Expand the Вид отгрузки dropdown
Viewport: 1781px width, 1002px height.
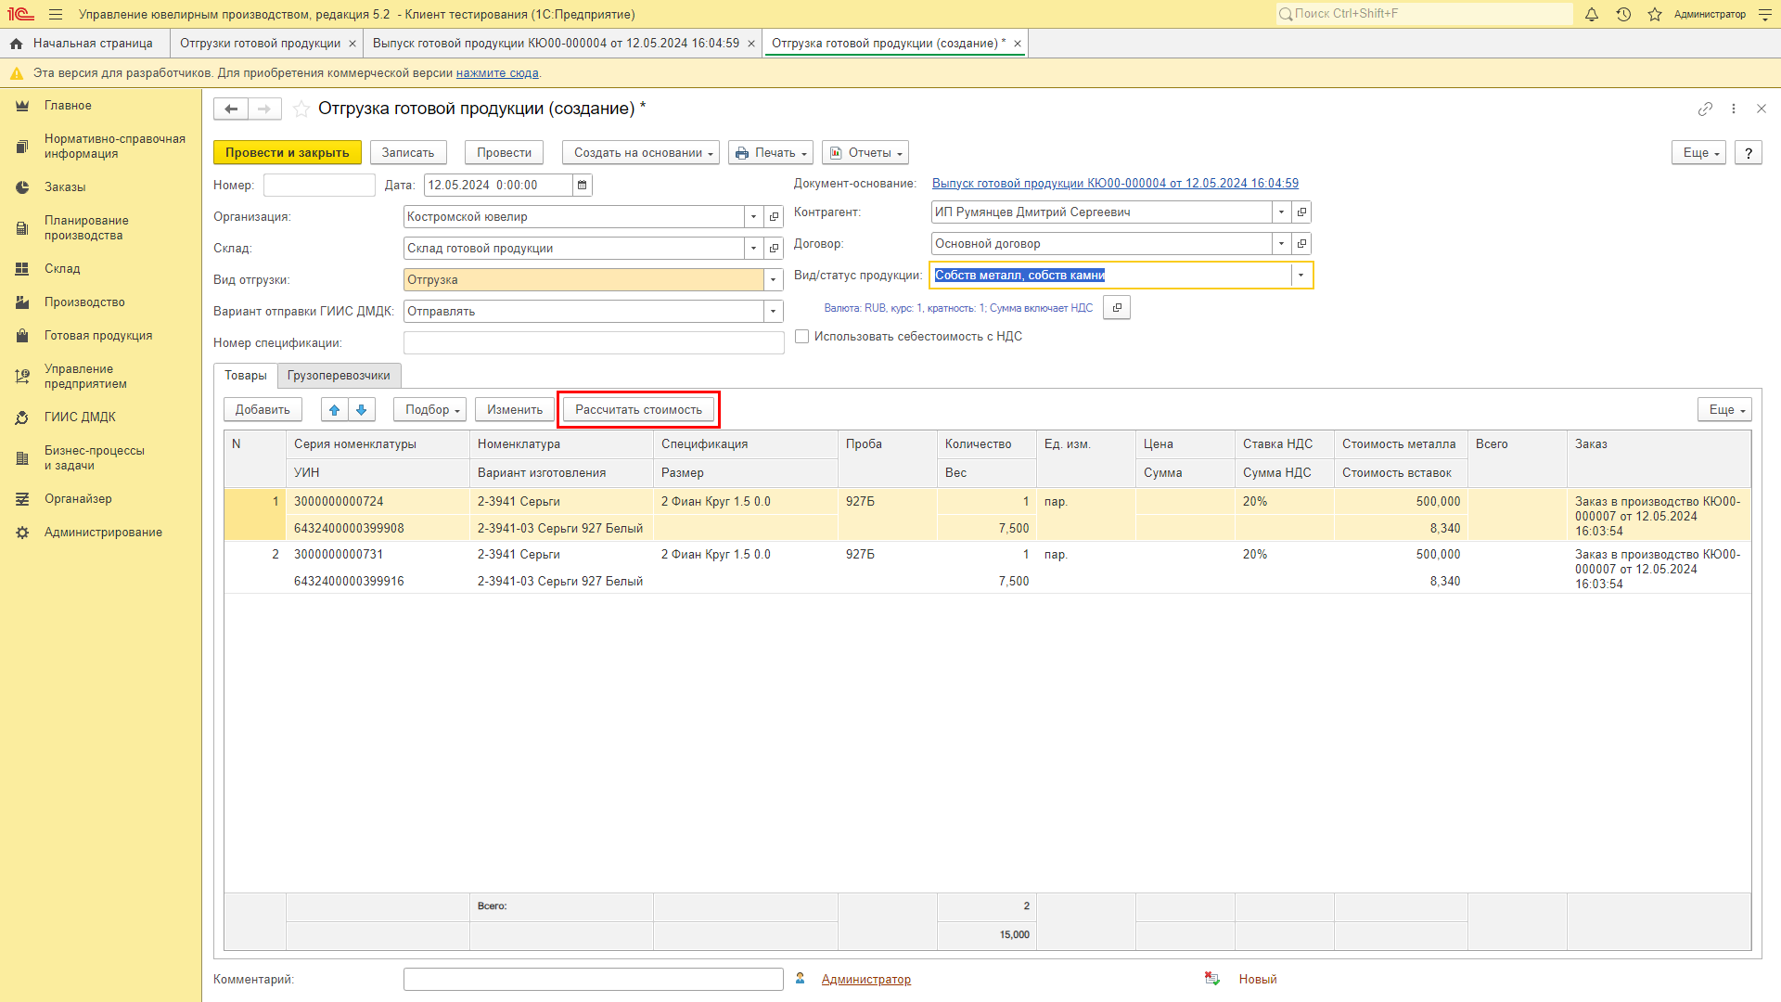(773, 279)
